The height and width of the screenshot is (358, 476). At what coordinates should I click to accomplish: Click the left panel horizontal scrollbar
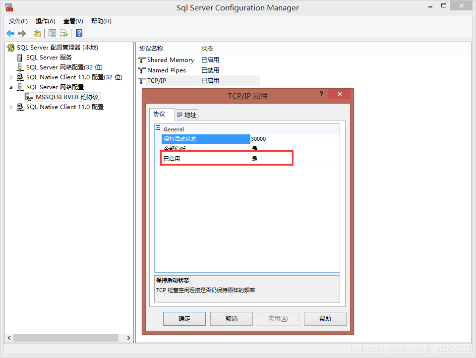(x=65, y=338)
